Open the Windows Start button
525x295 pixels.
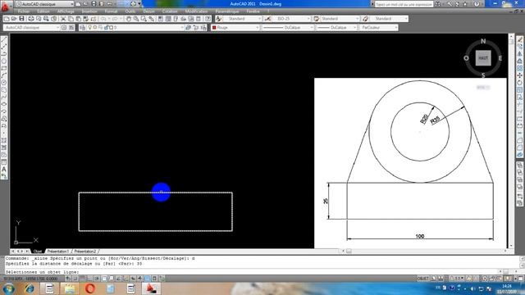pyautogui.click(x=8, y=288)
